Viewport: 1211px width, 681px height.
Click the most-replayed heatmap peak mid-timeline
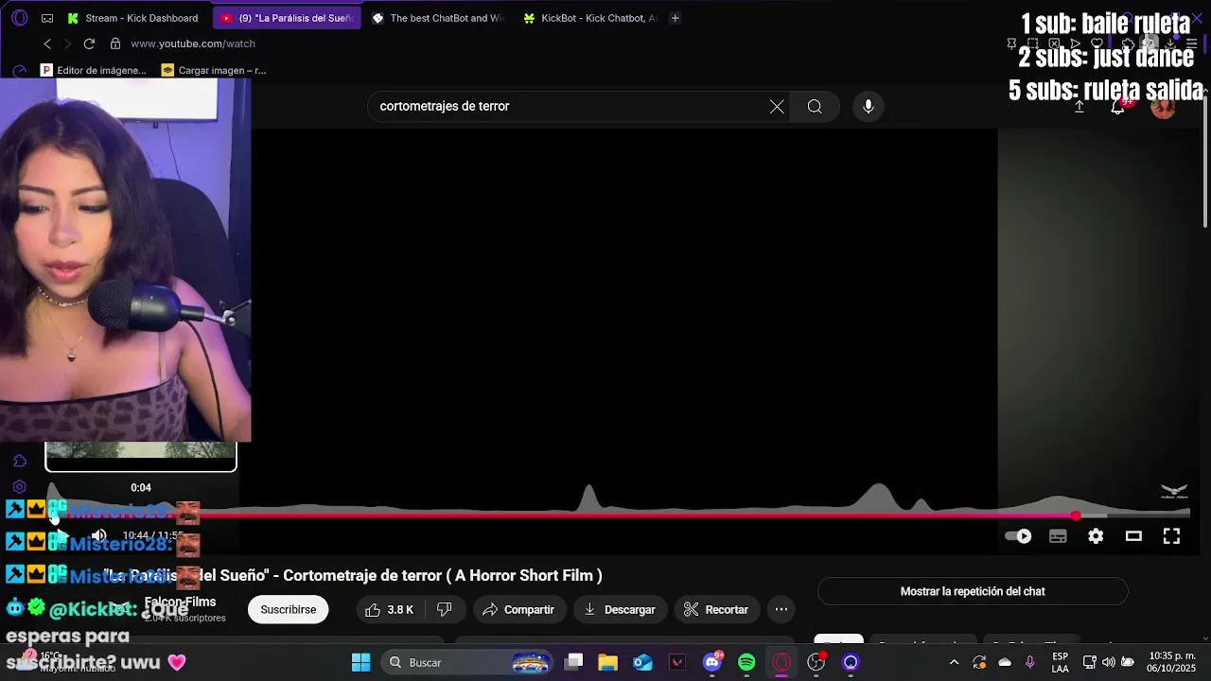589,498
